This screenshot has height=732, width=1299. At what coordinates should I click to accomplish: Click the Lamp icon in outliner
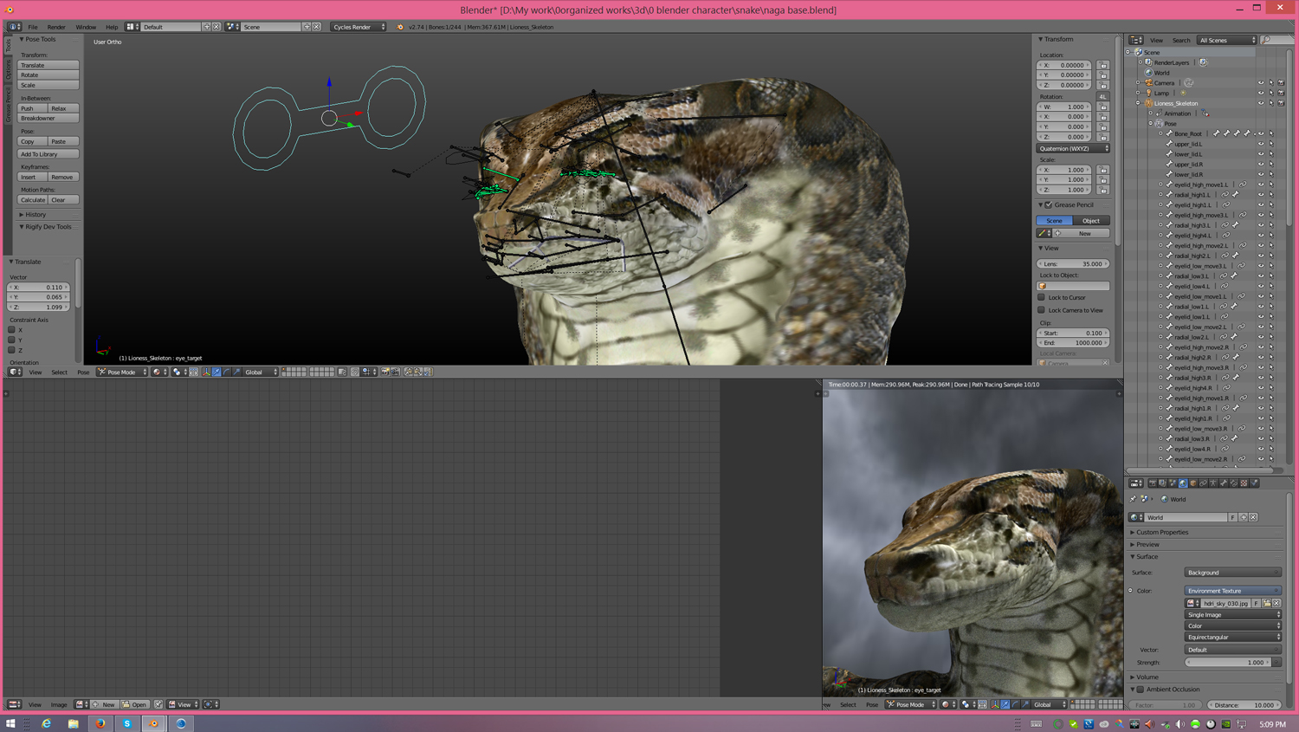click(1149, 93)
